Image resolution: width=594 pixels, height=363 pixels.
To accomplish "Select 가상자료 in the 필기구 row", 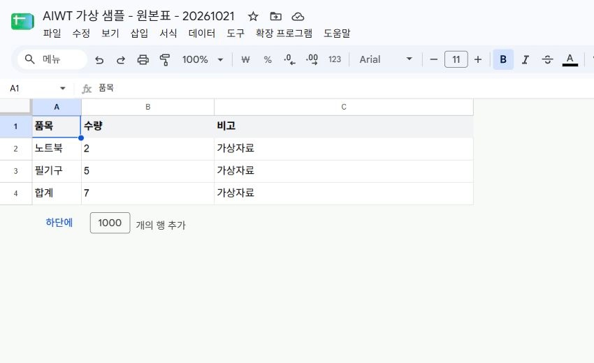I will point(344,171).
